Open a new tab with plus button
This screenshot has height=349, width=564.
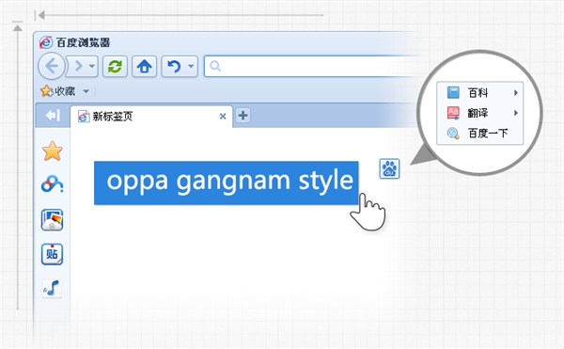[243, 116]
